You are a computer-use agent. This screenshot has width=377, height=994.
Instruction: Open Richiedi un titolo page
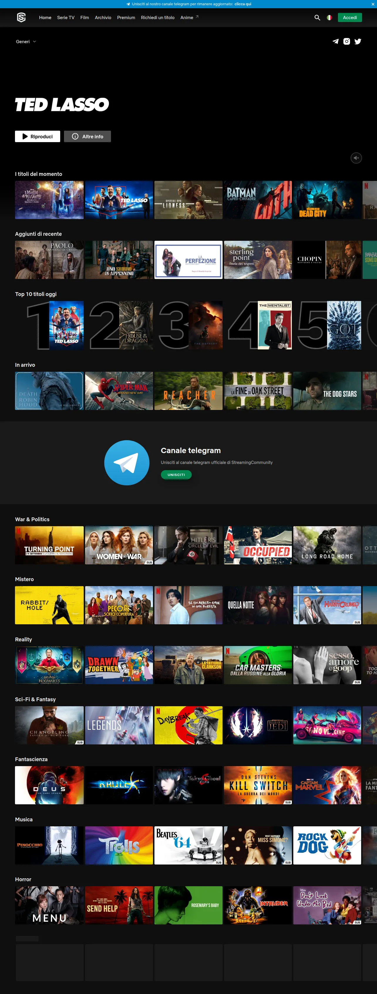[x=157, y=17]
